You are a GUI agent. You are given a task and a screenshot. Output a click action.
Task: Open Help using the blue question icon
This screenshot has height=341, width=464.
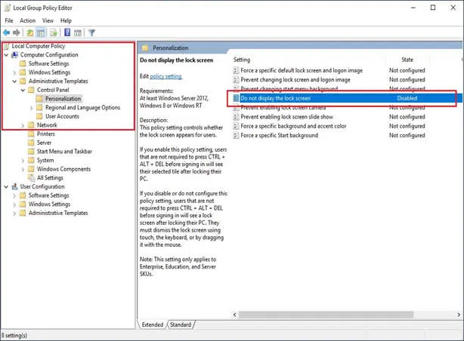point(67,33)
